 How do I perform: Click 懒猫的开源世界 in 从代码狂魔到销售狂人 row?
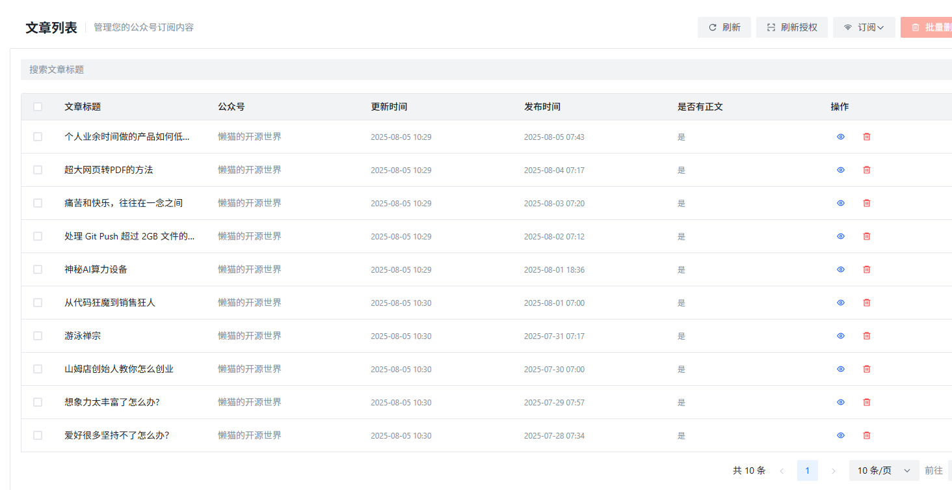(x=250, y=303)
